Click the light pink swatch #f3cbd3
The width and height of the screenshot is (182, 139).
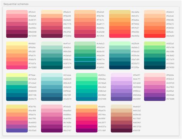click(52, 107)
